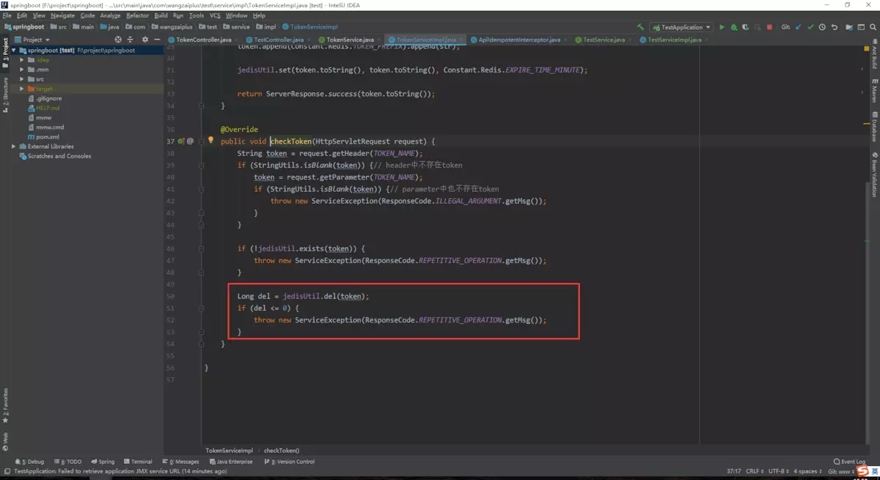Click locate-file target icon in Project panel

coord(118,40)
